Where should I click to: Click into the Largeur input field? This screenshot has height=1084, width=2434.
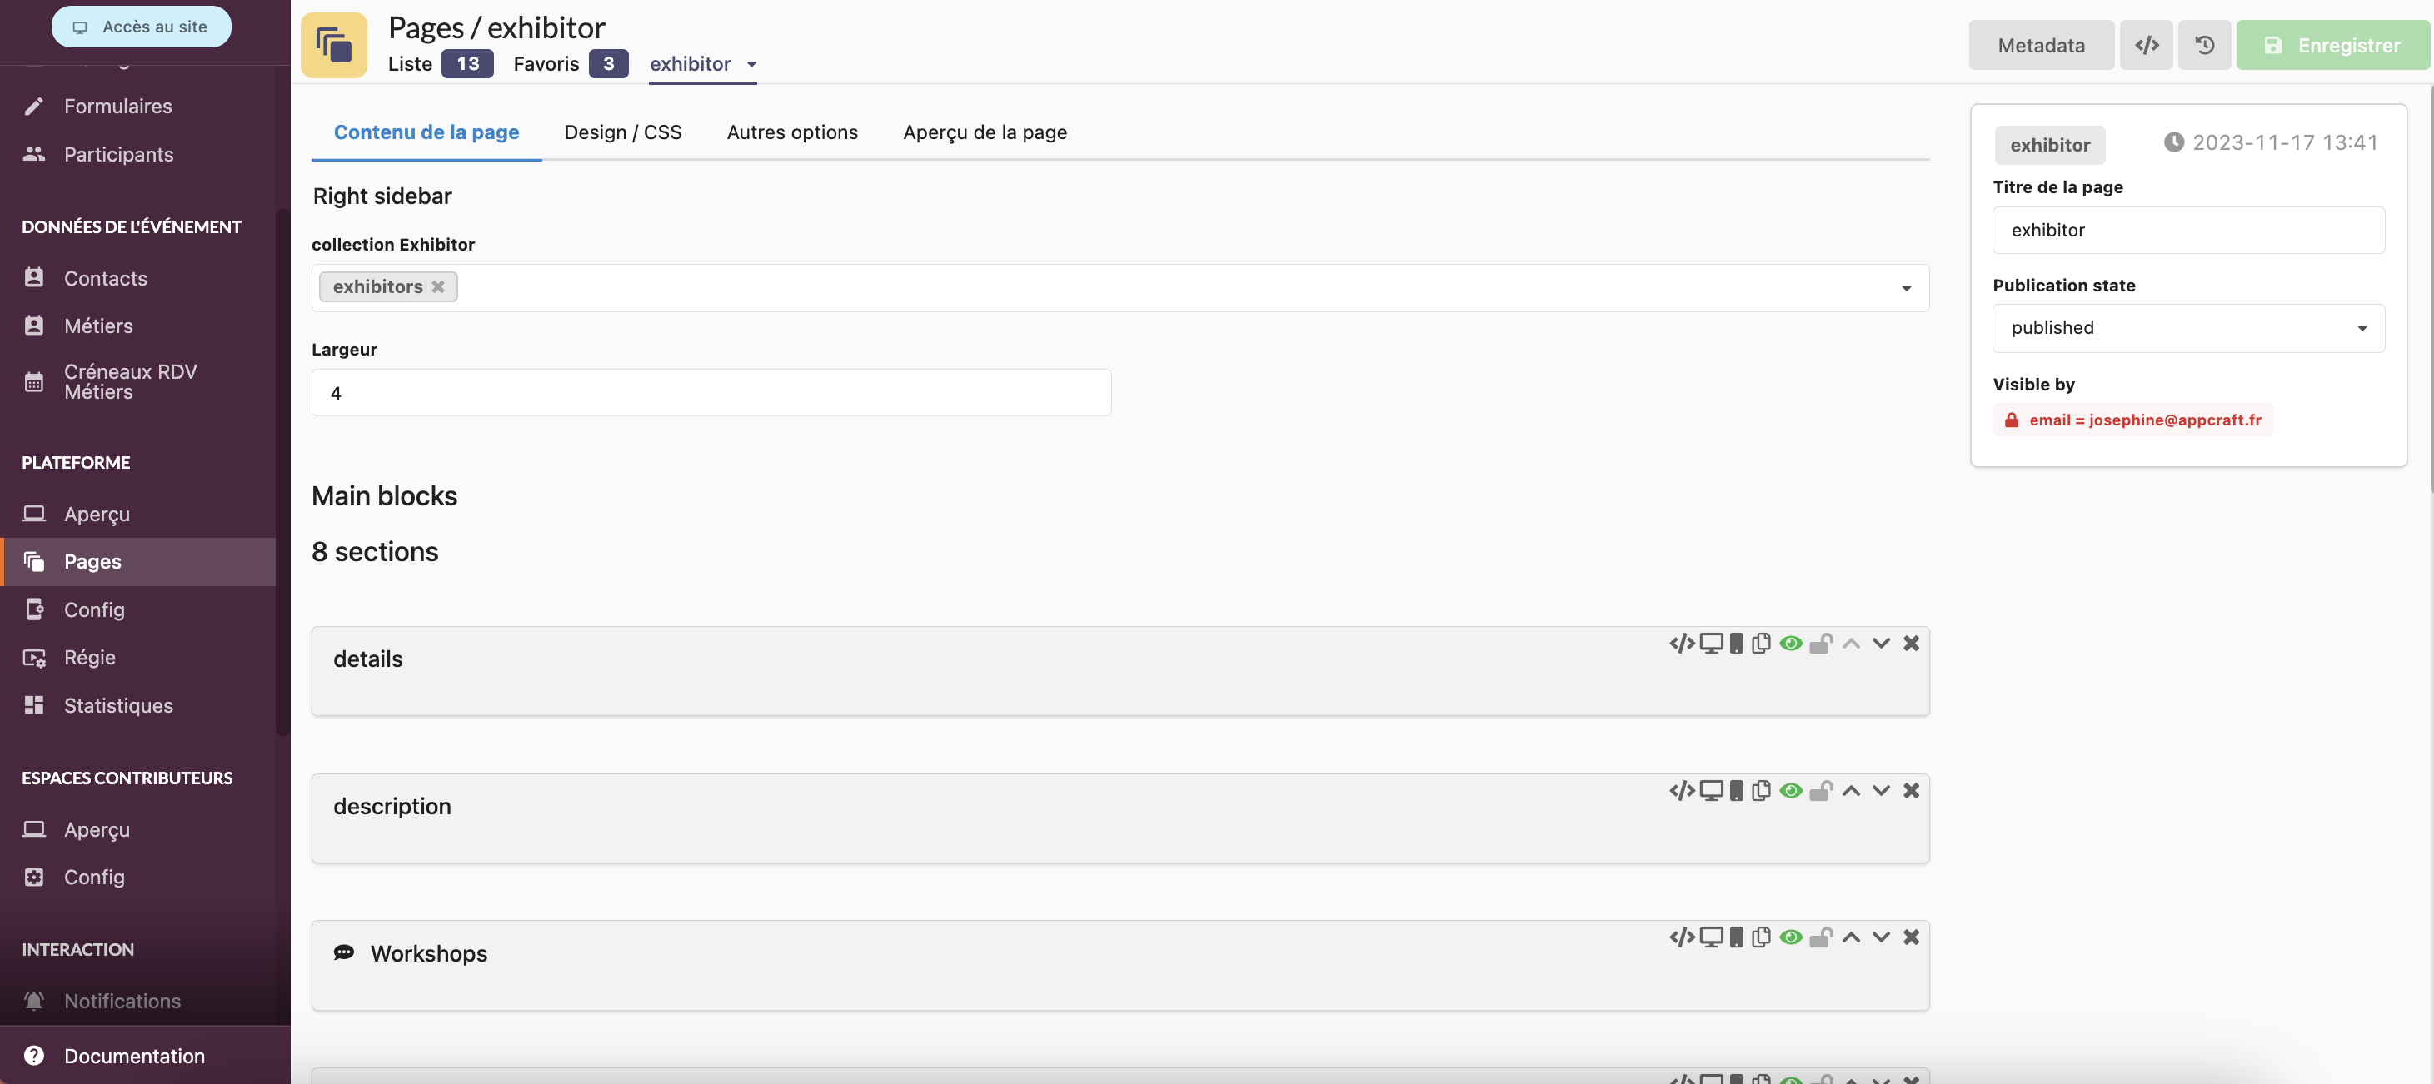711,393
